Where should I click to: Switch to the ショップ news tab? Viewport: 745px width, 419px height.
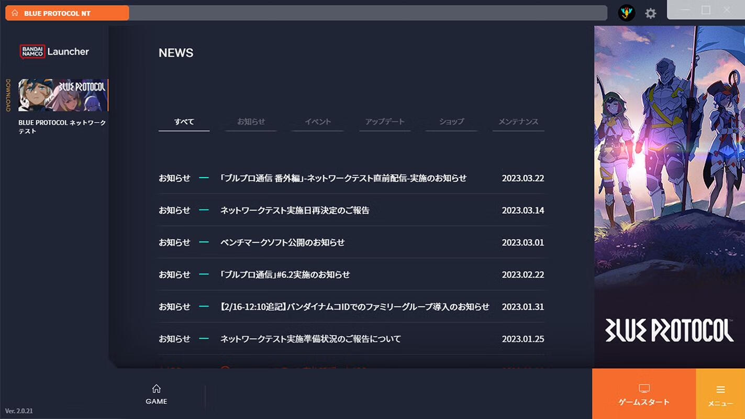(451, 122)
